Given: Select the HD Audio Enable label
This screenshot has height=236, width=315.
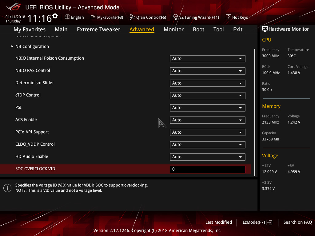Looking at the screenshot, I should 32,156.
